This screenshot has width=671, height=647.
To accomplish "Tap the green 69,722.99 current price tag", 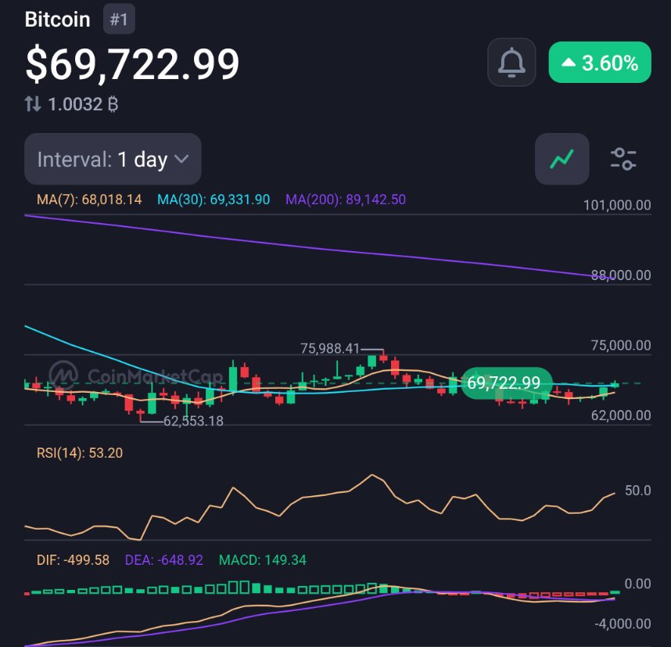I will [507, 383].
